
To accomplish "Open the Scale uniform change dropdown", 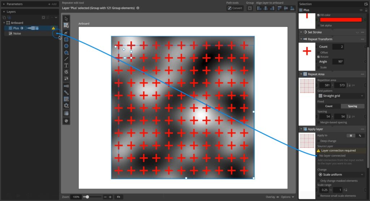I will (341, 175).
